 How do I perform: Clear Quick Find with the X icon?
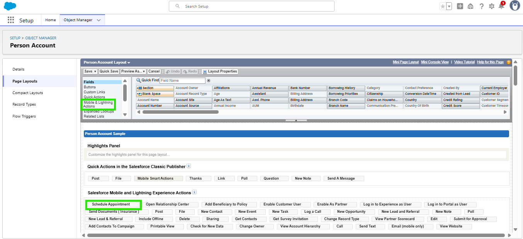(209, 81)
